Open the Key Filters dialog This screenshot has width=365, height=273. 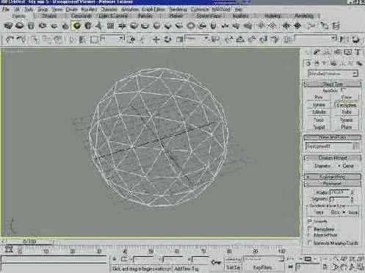pyautogui.click(x=263, y=268)
